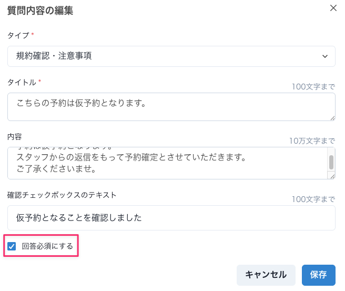Click the scrollbar thumb in 内容 textarea
The width and height of the screenshot is (345, 291).
click(x=331, y=163)
